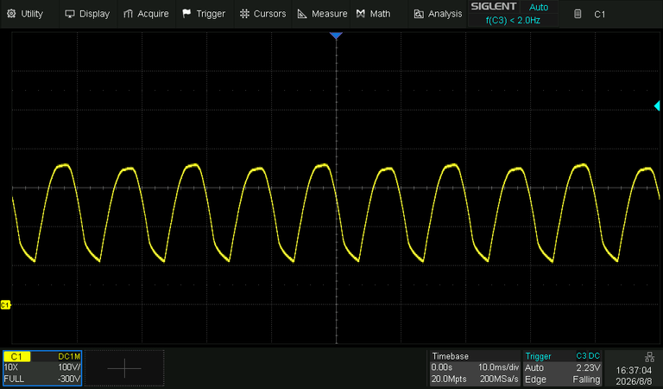Click the 10X probe attenuation value
Image resolution: width=663 pixels, height=389 pixels.
(x=11, y=367)
